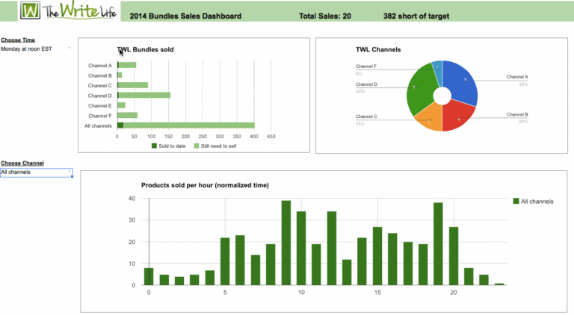Click the All channels legend swatch in hourly chart
The width and height of the screenshot is (574, 315).
click(516, 202)
